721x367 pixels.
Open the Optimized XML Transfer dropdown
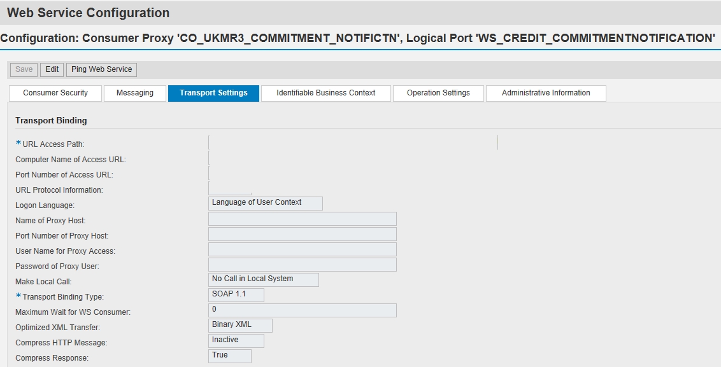click(x=240, y=325)
